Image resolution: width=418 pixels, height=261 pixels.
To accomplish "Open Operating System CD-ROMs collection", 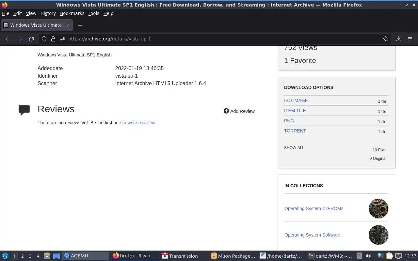I will [x=314, y=208].
